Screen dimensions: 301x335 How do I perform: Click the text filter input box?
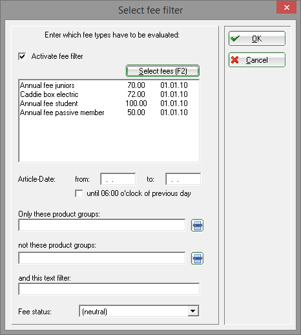(x=109, y=289)
